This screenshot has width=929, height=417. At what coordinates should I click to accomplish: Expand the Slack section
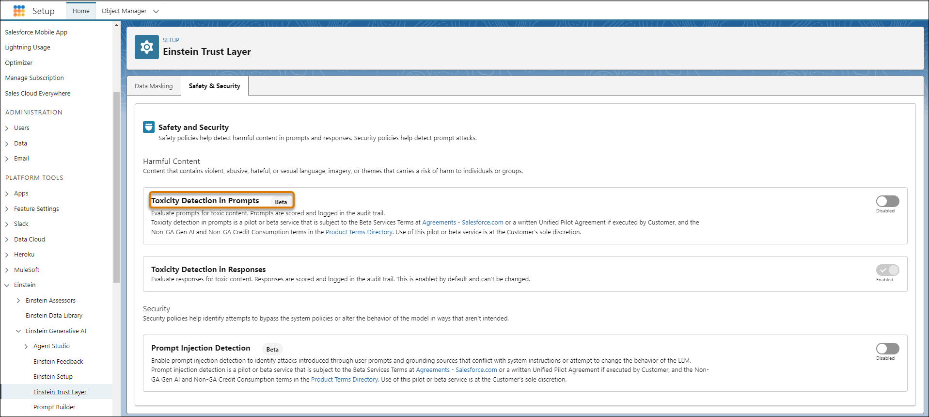[x=7, y=224]
